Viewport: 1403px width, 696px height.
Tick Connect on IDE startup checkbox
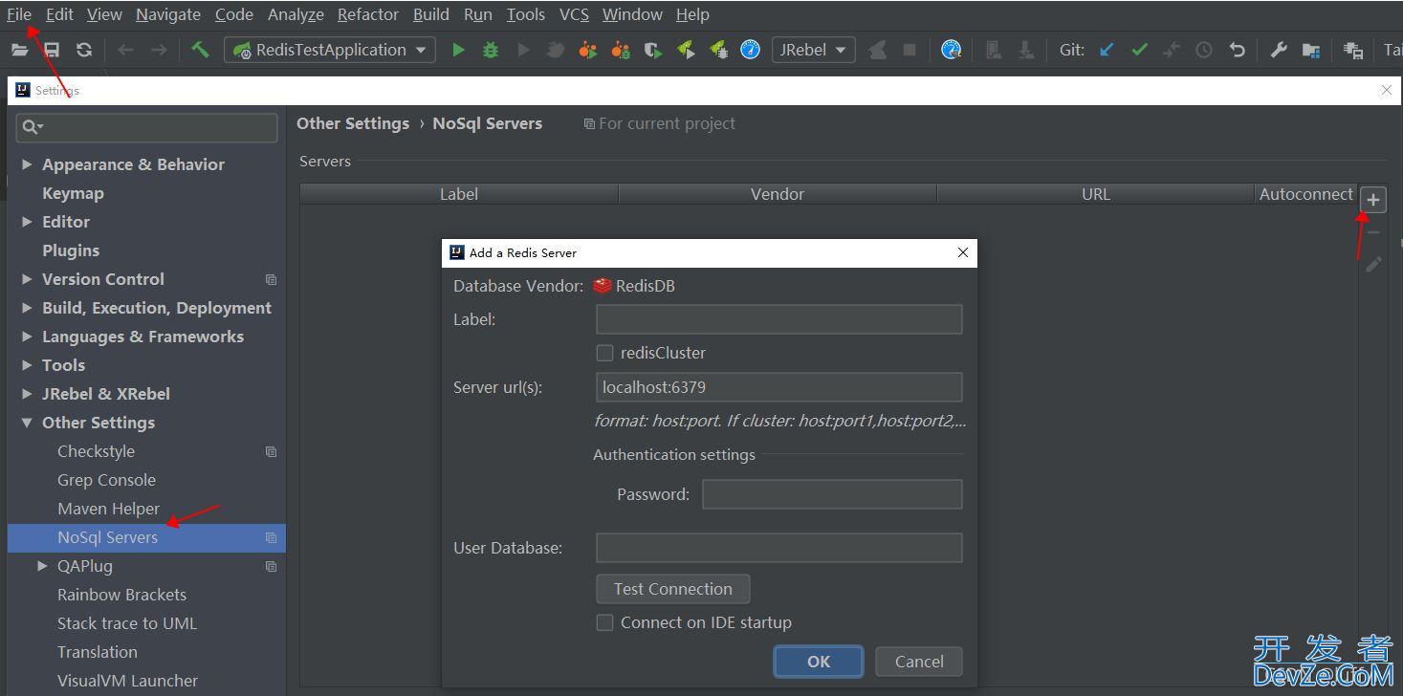click(x=604, y=622)
